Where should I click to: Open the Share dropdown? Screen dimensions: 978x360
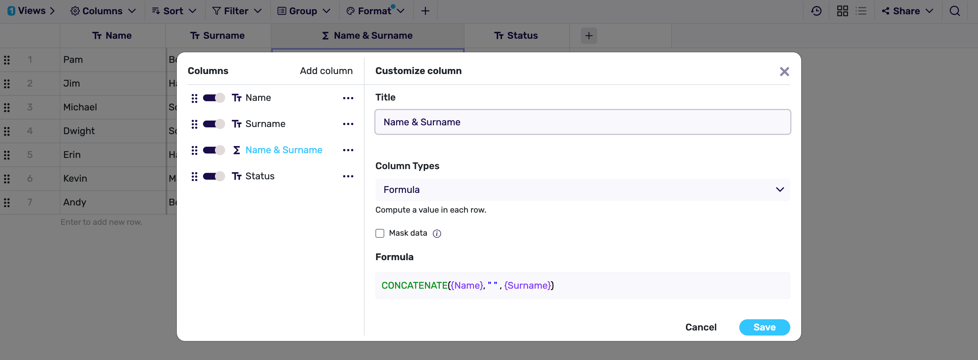(907, 11)
